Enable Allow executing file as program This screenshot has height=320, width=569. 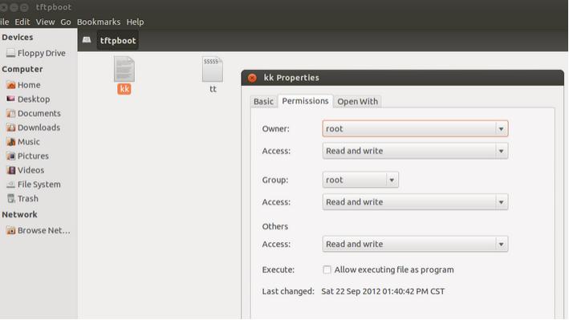click(x=327, y=269)
